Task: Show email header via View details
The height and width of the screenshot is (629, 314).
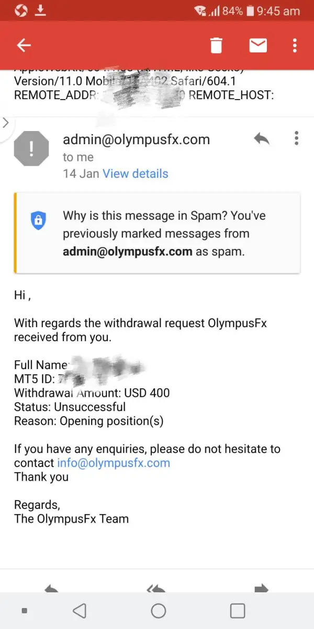Action: (135, 173)
